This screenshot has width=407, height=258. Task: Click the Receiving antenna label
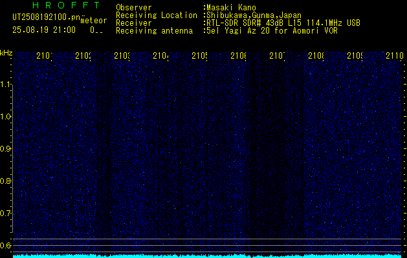(x=155, y=31)
